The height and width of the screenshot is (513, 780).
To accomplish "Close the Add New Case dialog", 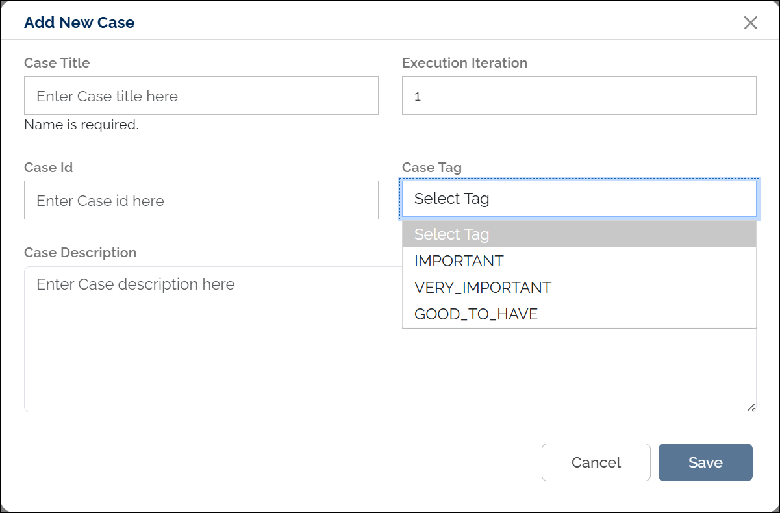I will click(x=751, y=23).
